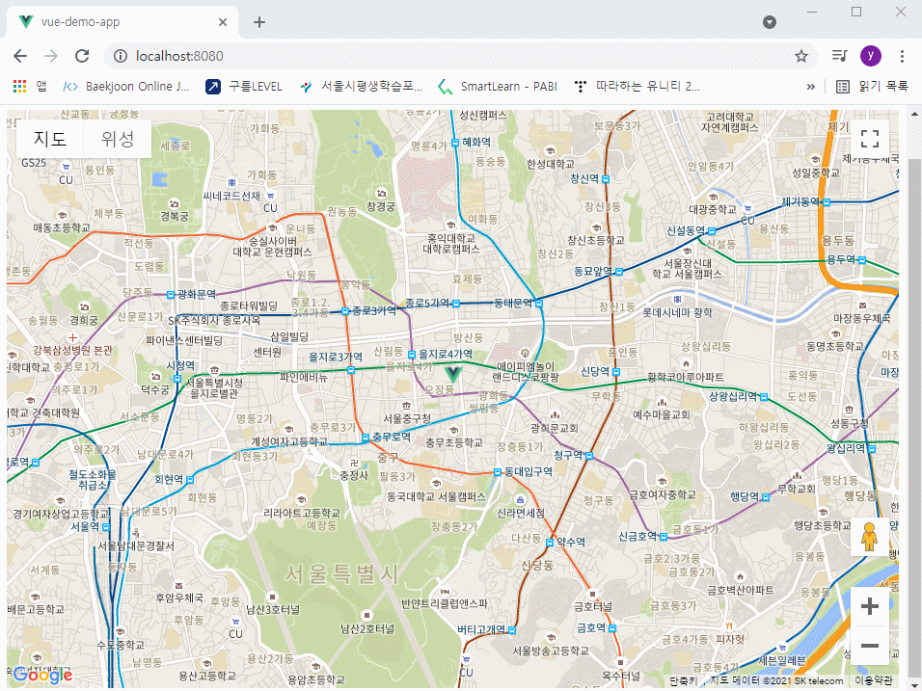Viewport: 922px width, 691px height.
Task: Click 한성대학교 map label
Action: tap(551, 164)
